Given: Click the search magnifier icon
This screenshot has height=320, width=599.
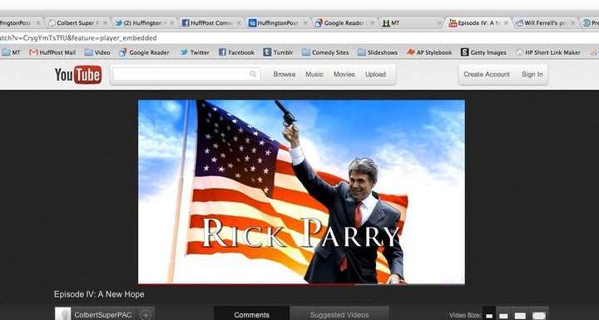Looking at the screenshot, I should pos(253,74).
